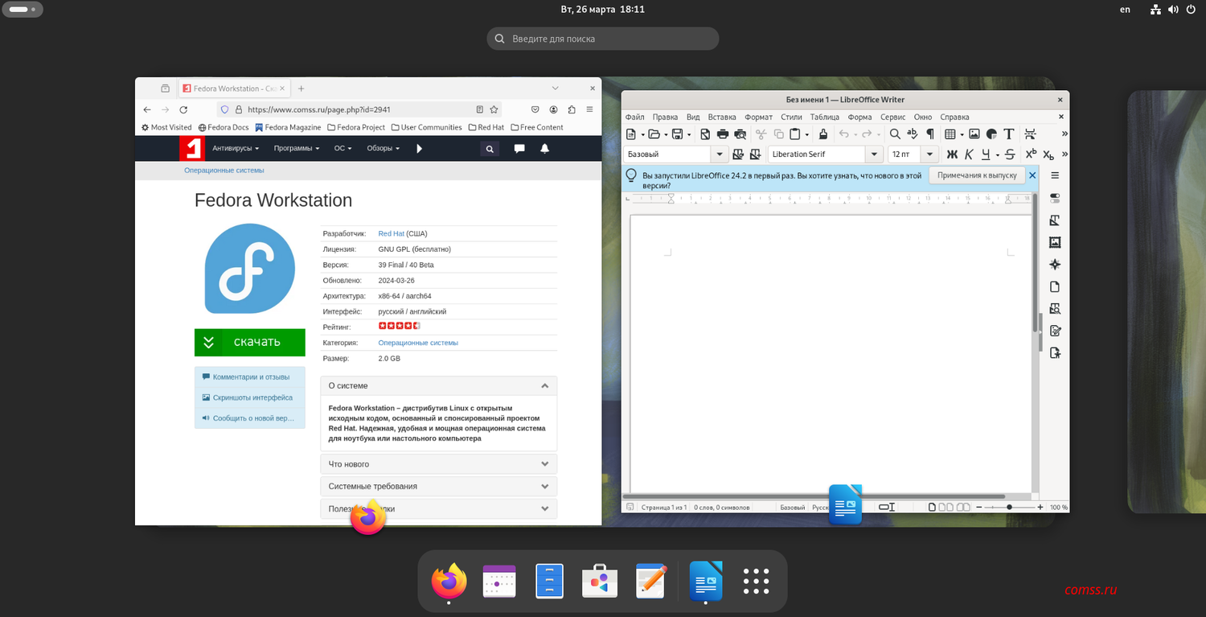Image resolution: width=1206 pixels, height=617 pixels.
Task: Toggle underline Ч formatting in Writer
Action: [x=987, y=154]
